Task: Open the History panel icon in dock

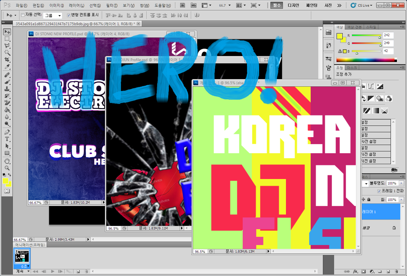Action: pyautogui.click(x=328, y=45)
